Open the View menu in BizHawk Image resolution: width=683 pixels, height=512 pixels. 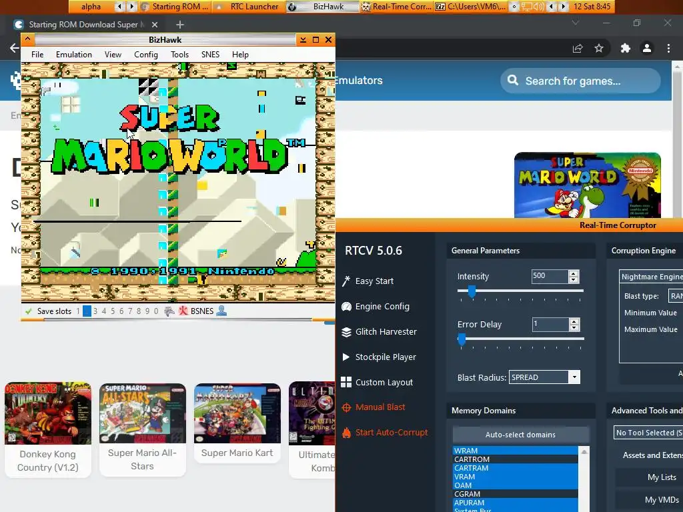(113, 55)
